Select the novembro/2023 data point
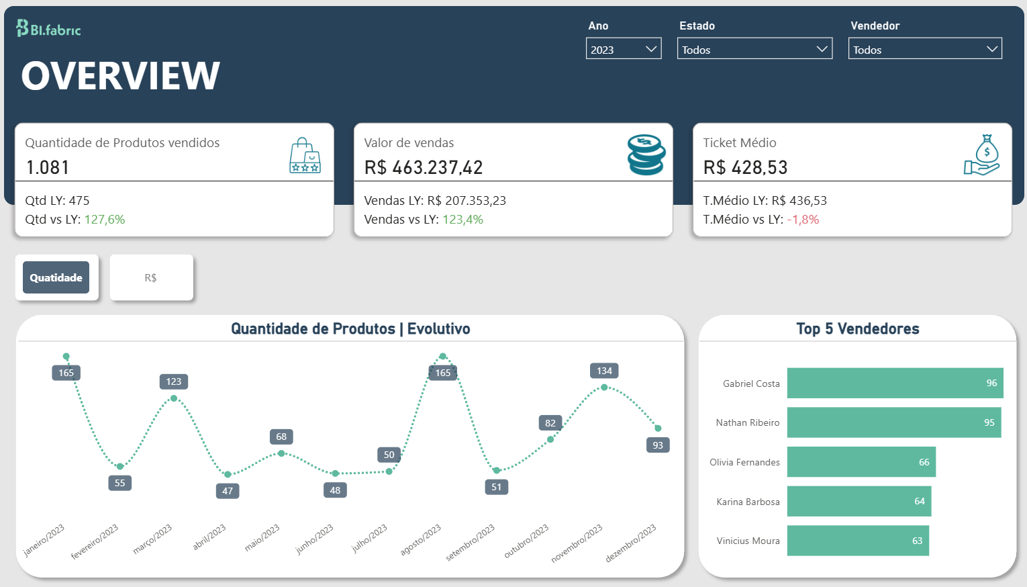The image size is (1027, 587). (x=604, y=388)
